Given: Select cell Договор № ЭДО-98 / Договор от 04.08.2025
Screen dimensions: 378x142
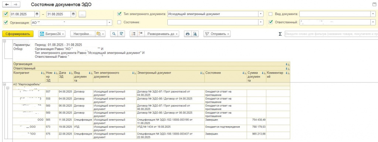Looking at the screenshot, I should pos(170,100).
